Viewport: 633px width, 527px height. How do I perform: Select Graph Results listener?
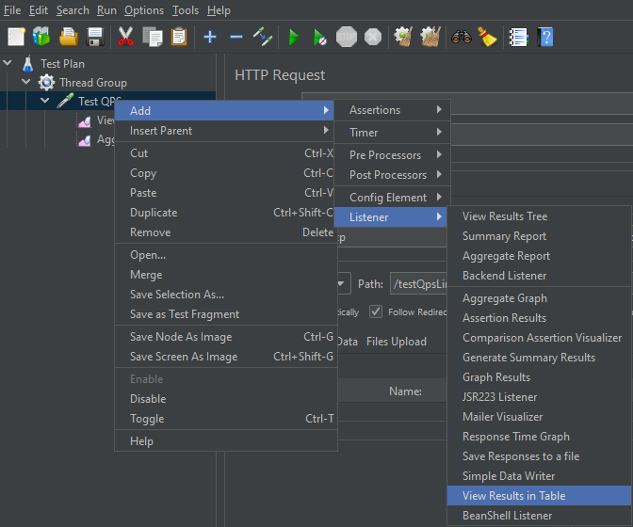pos(539,377)
